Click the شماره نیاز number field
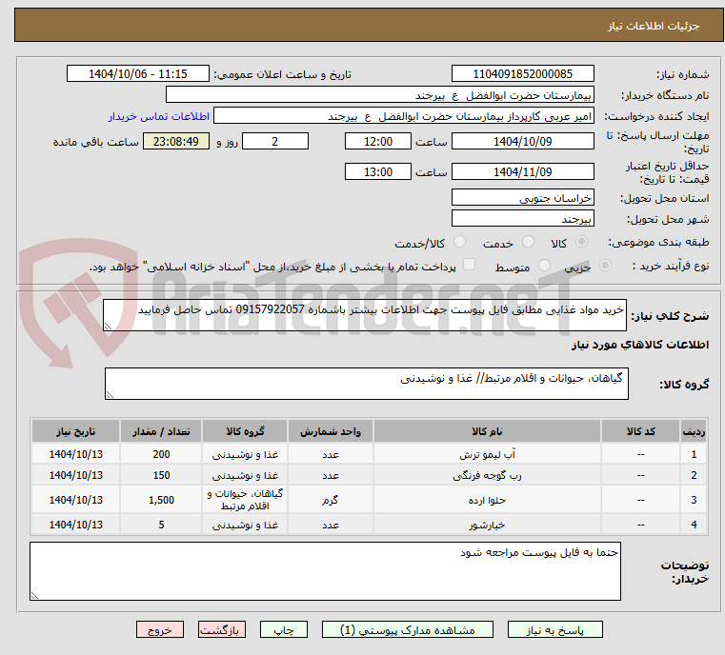Screen dimensions: 725x655 [522, 74]
